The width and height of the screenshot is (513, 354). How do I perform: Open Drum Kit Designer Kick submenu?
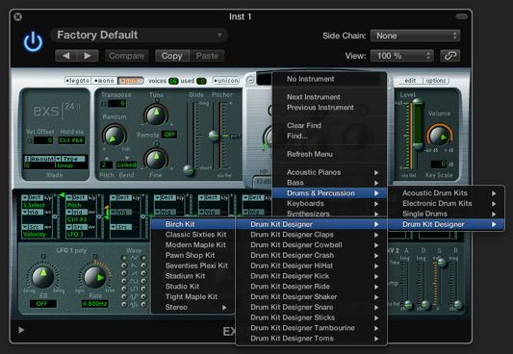311,276
